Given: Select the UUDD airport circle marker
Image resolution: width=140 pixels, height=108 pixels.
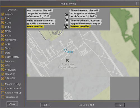Looking at the screenshot, I should point(66,50).
